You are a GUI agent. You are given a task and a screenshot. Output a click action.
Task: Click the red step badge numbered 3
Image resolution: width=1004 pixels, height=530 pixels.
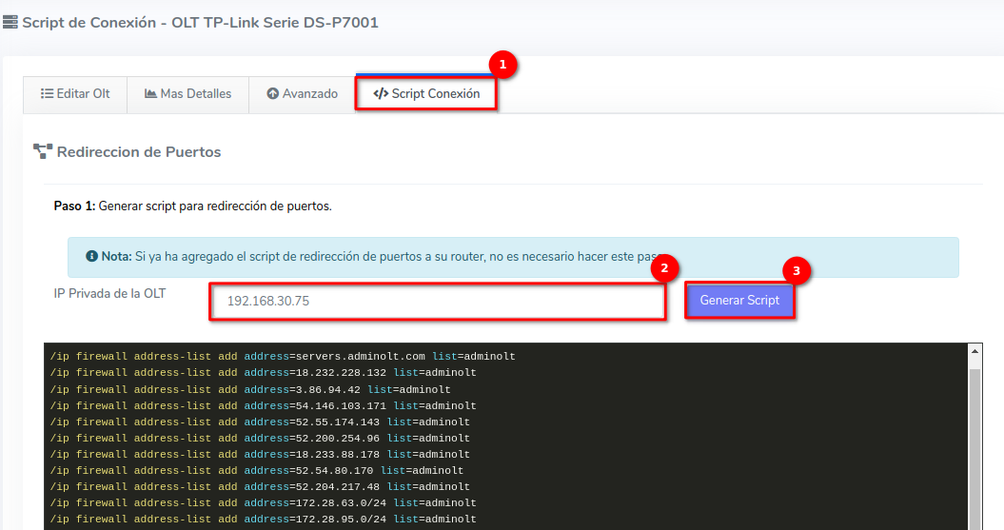point(797,270)
